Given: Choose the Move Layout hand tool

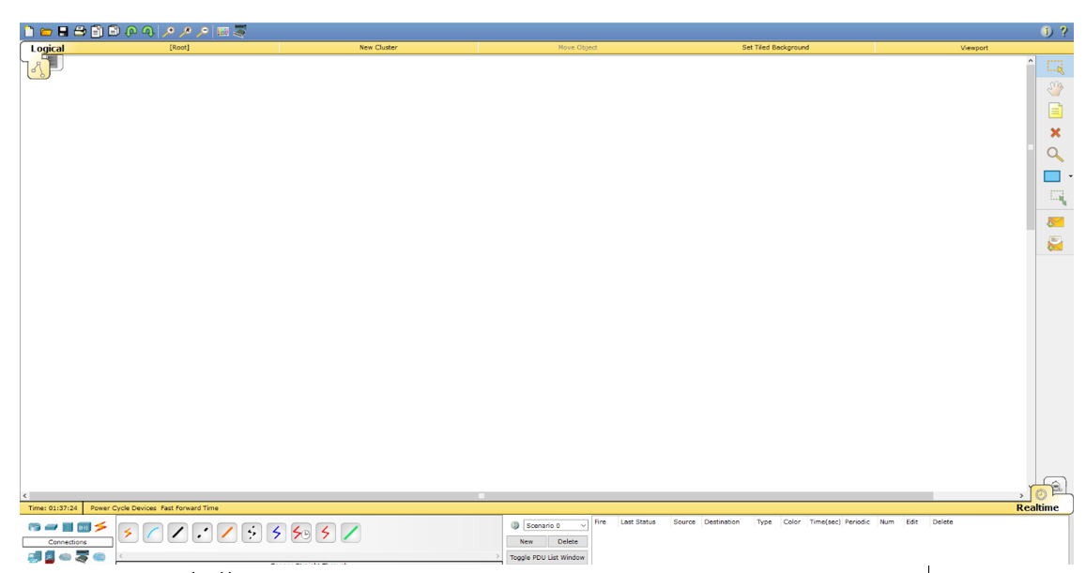Looking at the screenshot, I should point(1055,88).
